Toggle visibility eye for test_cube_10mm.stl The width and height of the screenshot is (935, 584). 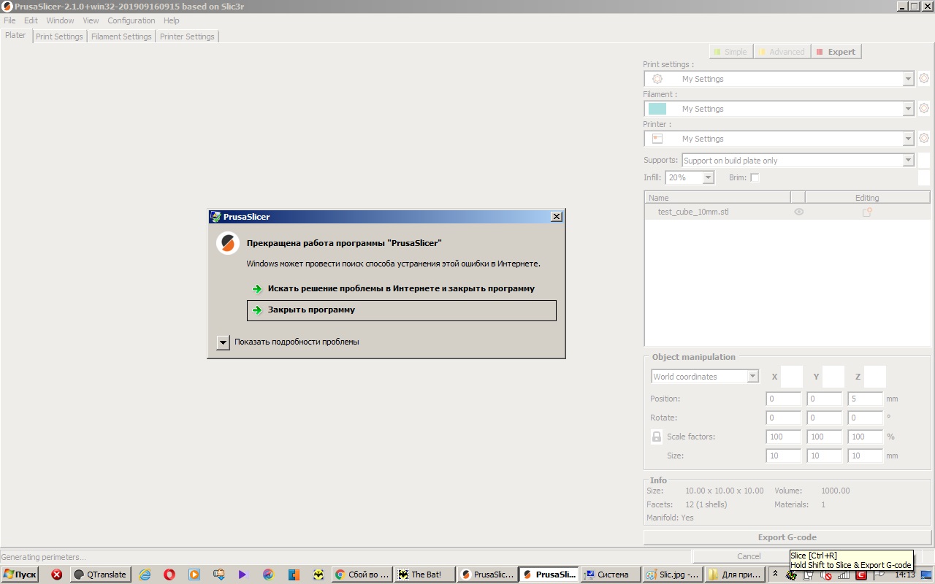click(x=799, y=212)
